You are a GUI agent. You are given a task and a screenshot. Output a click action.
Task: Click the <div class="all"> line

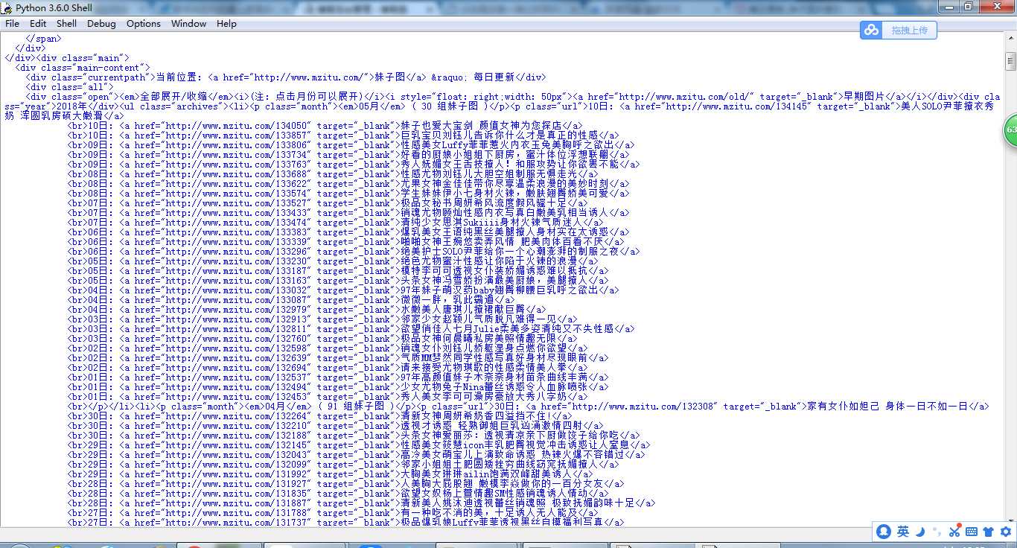pos(69,87)
